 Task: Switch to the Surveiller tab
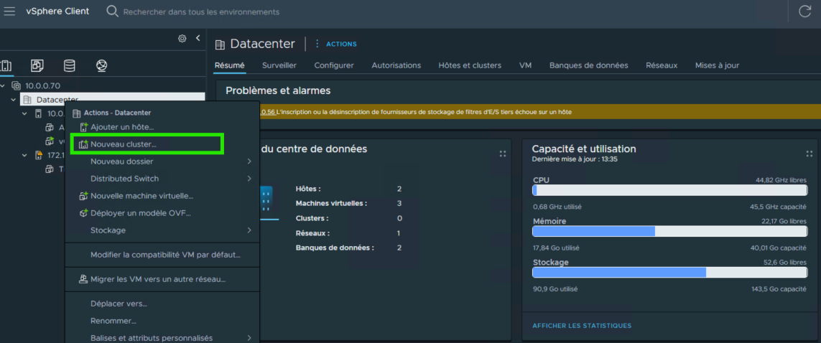coord(279,65)
